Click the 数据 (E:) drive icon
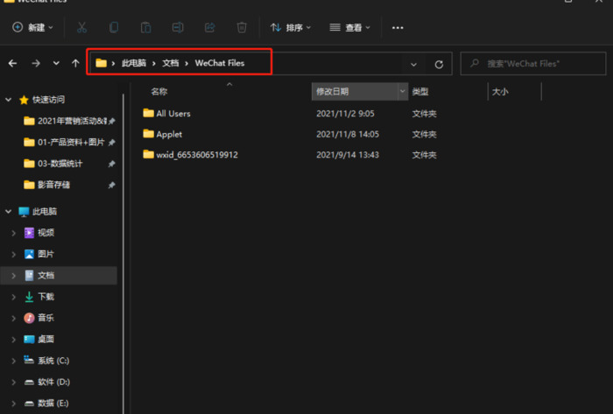 (x=29, y=403)
